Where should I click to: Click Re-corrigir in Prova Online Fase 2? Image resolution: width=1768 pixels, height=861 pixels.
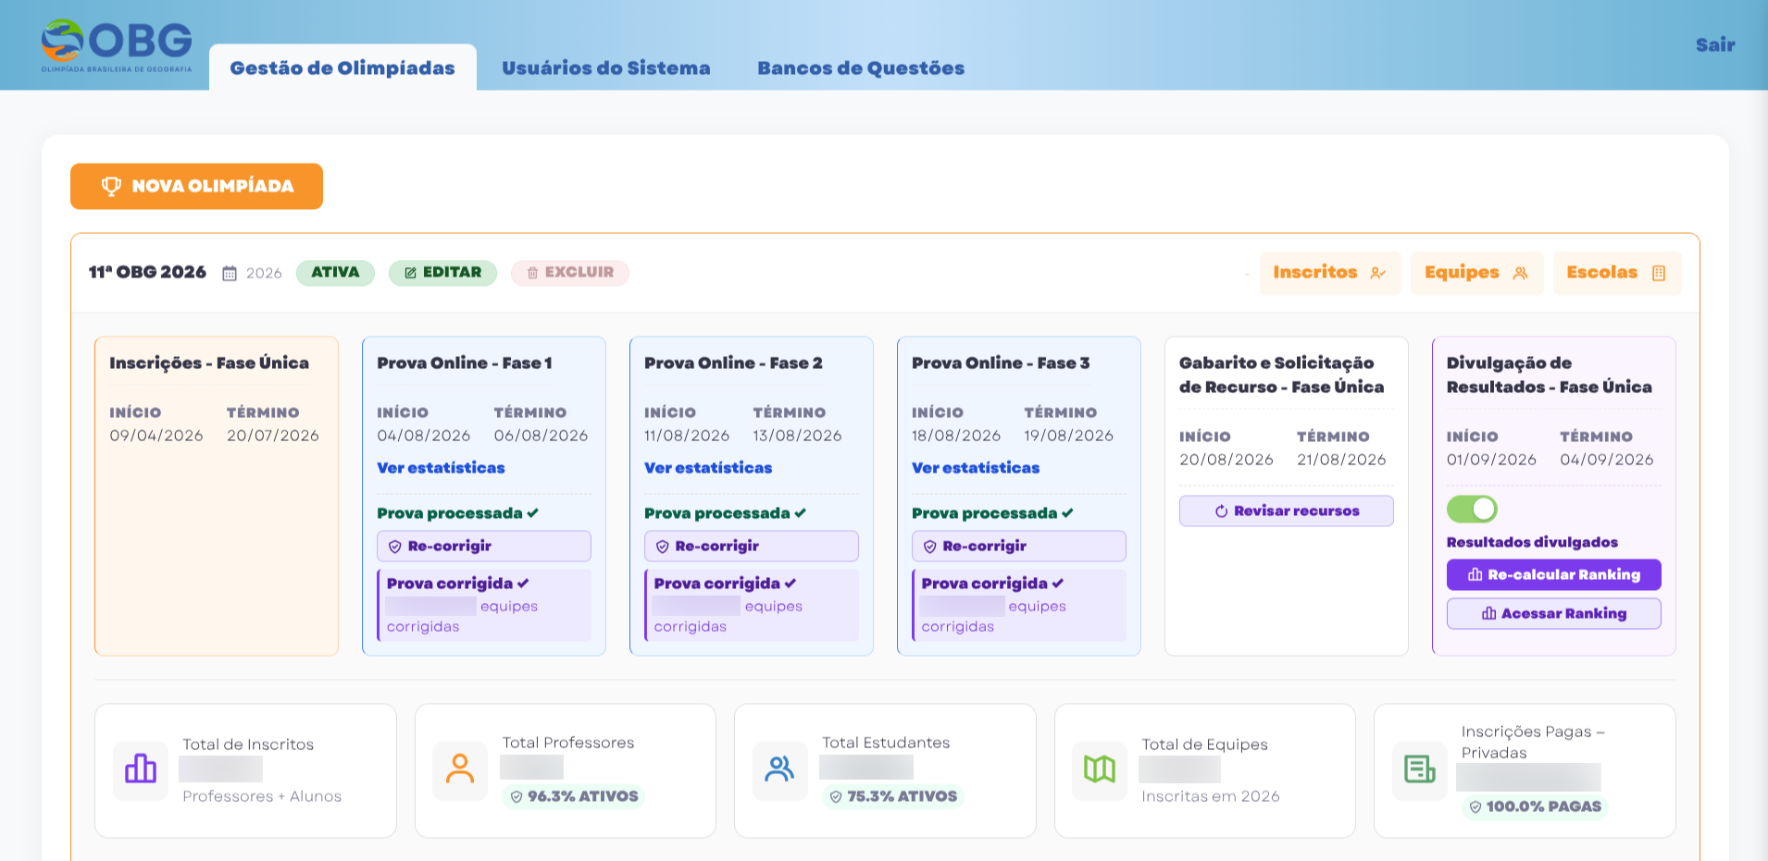(752, 546)
